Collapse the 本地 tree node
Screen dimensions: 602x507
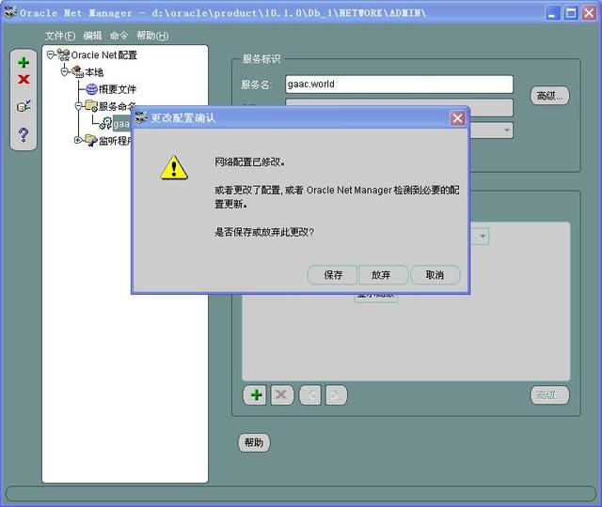click(65, 72)
